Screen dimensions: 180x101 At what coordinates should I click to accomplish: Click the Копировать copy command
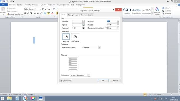click(x=12, y=11)
